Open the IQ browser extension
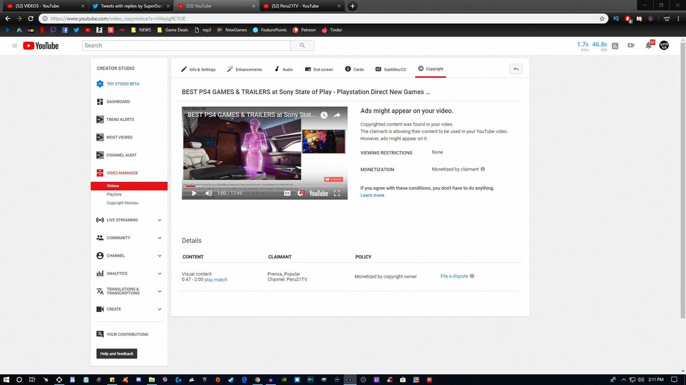686x385 pixels. 616,18
